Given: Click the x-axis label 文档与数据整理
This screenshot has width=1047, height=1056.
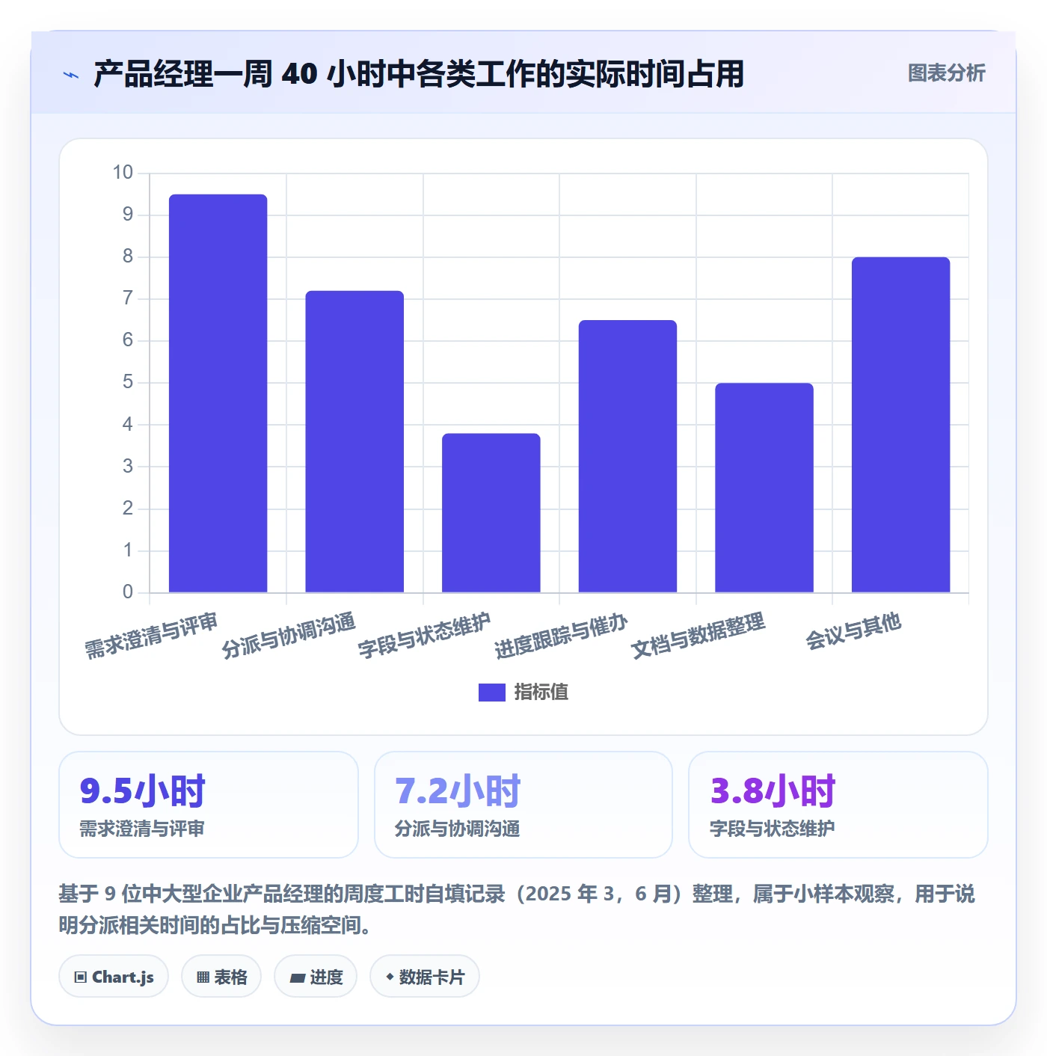Looking at the screenshot, I should (x=698, y=636).
